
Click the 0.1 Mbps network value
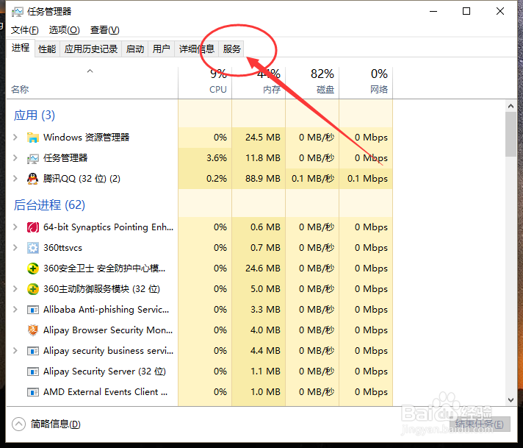pos(367,179)
